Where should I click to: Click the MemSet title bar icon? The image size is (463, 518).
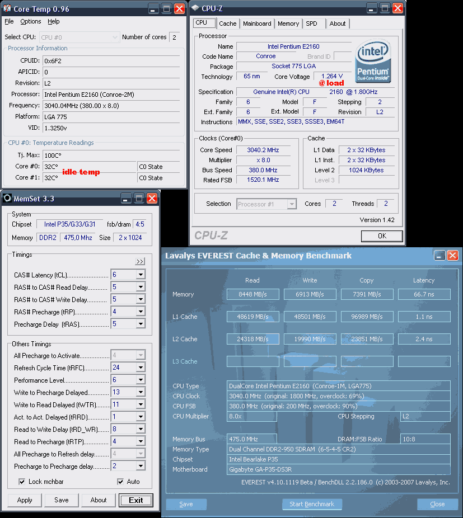(7, 198)
